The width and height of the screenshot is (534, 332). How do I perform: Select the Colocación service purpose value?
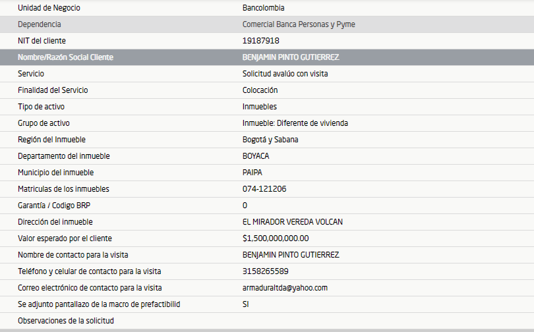coord(260,90)
